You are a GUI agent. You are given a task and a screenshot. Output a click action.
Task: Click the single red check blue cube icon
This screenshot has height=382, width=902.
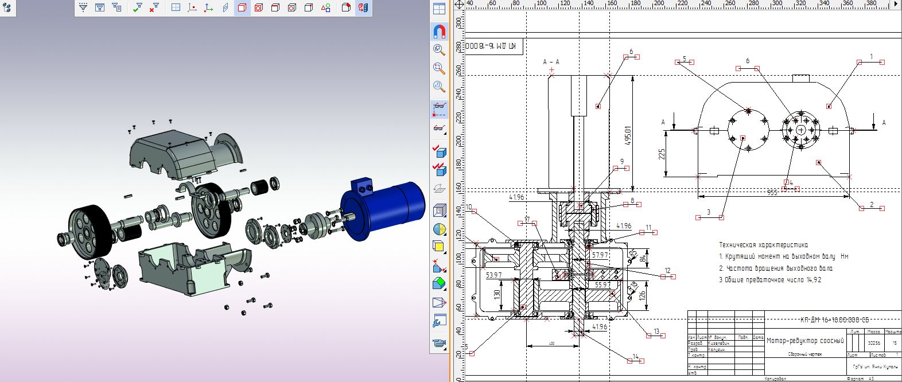[x=440, y=151]
